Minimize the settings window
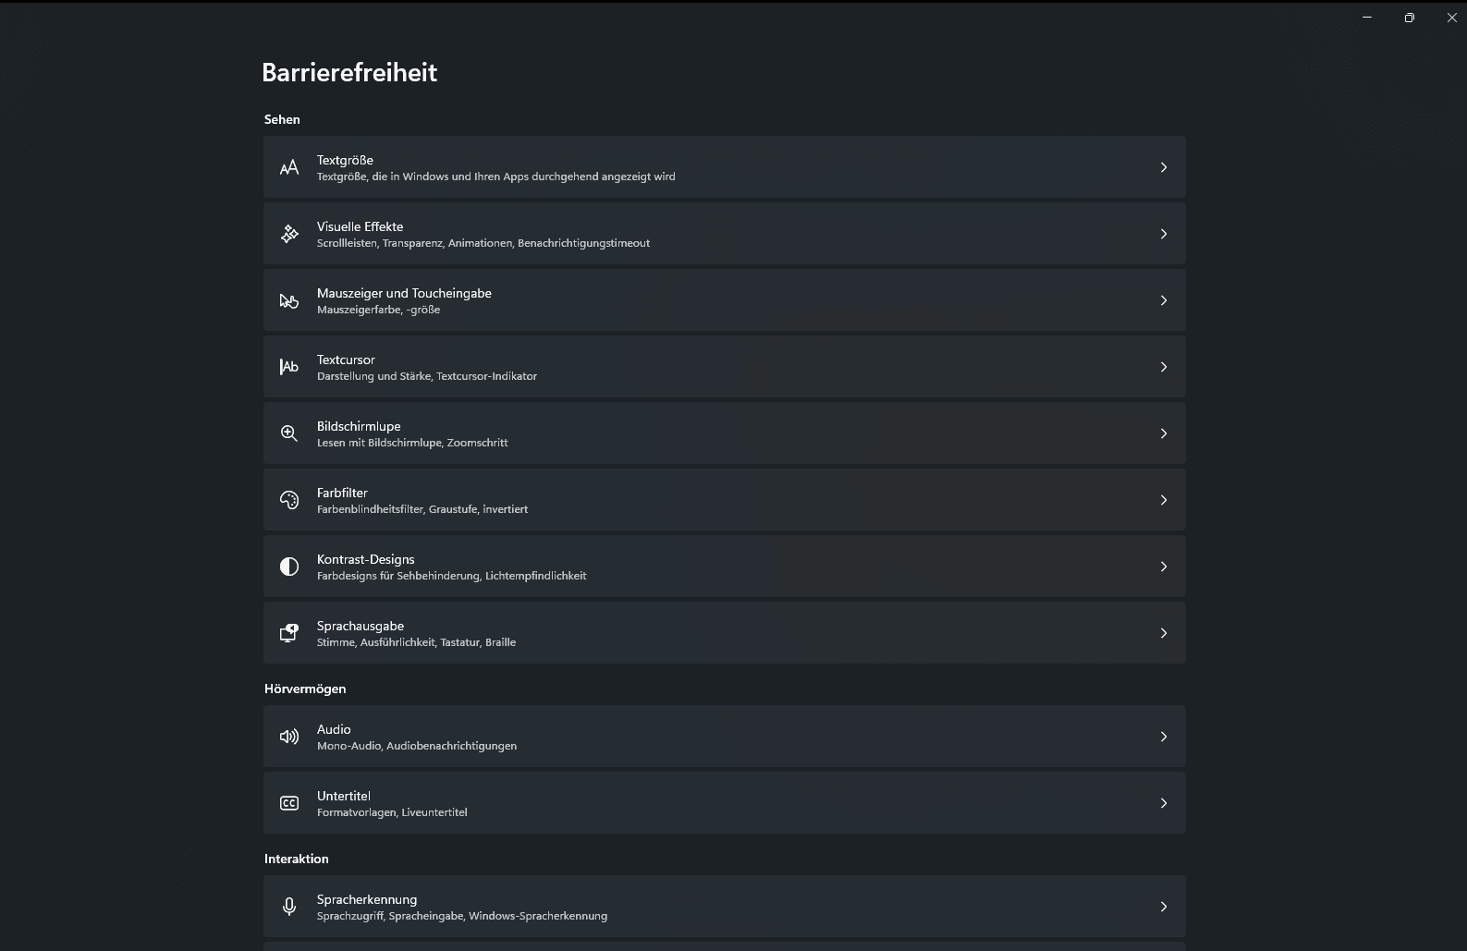Screen dimensions: 1467x951 (x=1367, y=18)
